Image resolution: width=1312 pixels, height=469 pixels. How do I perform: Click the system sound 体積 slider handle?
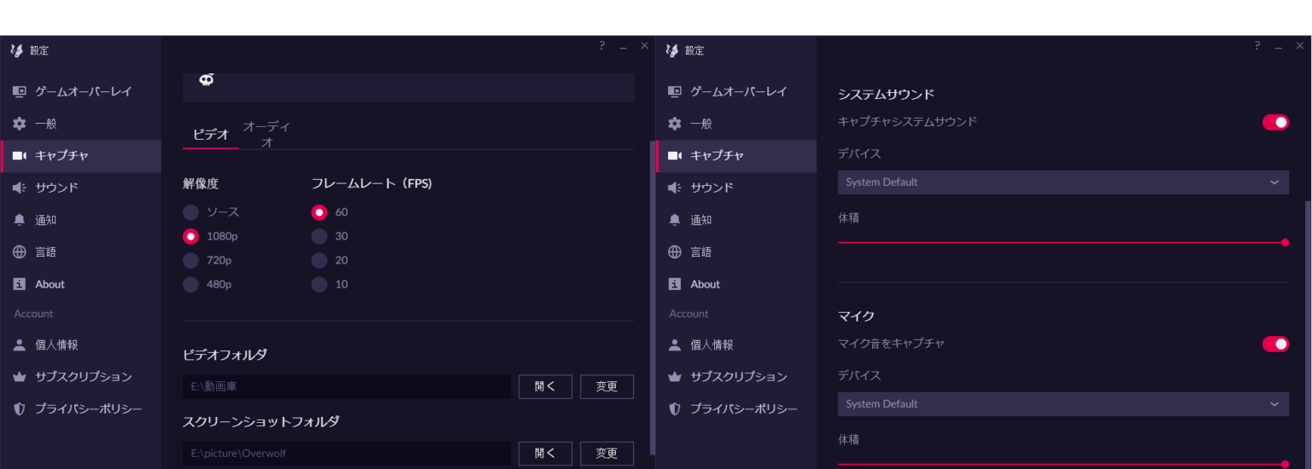(1285, 242)
